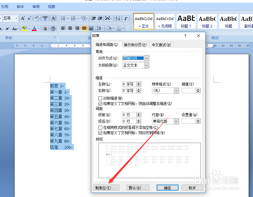Open the 审阅 ribbon tab
Image resolution: width=253 pixels, height=197 pixels.
click(x=36, y=6)
